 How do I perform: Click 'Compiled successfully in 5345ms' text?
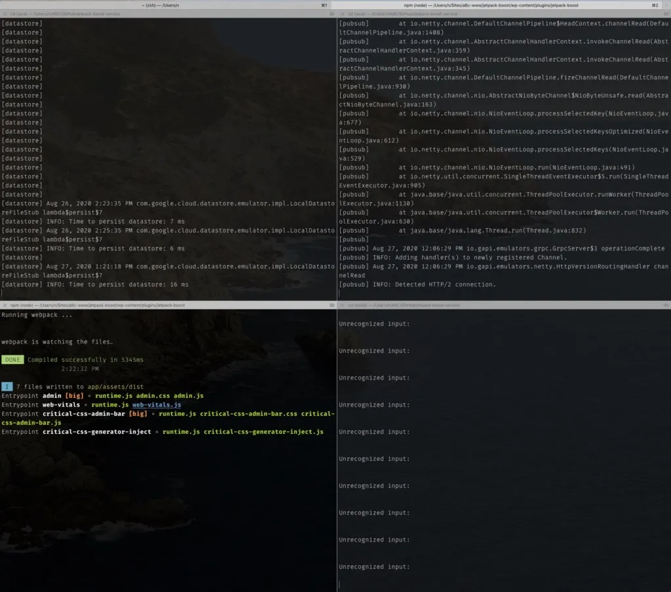click(x=86, y=359)
